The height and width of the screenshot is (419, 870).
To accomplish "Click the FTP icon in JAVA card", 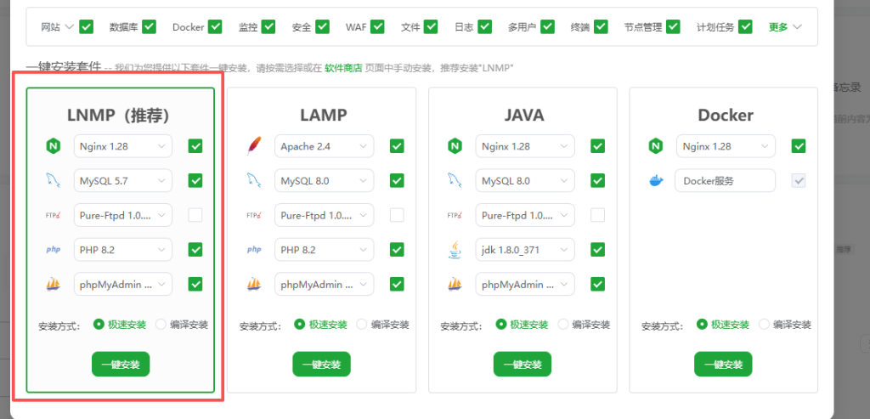I will 455,215.
